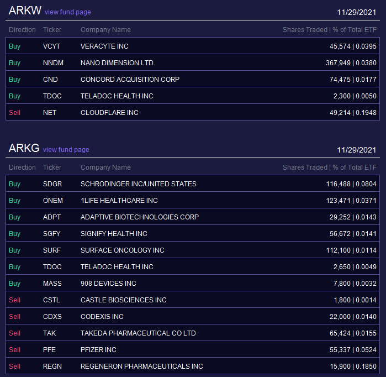Select NNDM ticker row
Viewport: 386px width, 377px height.
[x=193, y=62]
